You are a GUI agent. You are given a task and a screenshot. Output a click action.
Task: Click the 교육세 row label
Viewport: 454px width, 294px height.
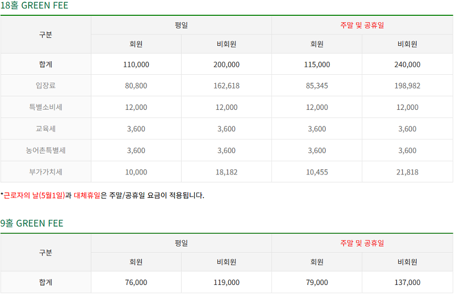(x=45, y=129)
